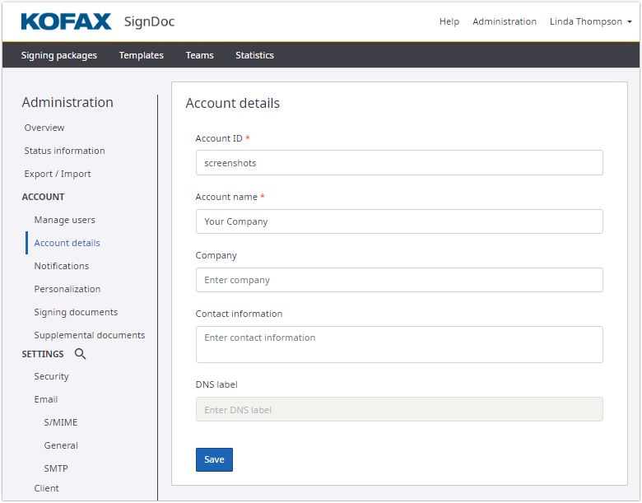Open the Signing packages tab
Screen dimensions: 642x503
tap(58, 55)
